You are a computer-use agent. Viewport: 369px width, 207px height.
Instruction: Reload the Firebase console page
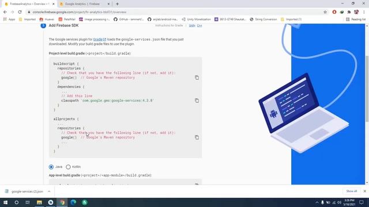20,12
